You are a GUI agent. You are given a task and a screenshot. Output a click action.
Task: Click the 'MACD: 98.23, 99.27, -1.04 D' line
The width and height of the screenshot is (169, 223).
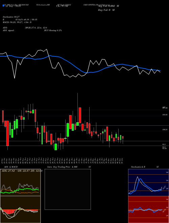click(x=17, y=22)
